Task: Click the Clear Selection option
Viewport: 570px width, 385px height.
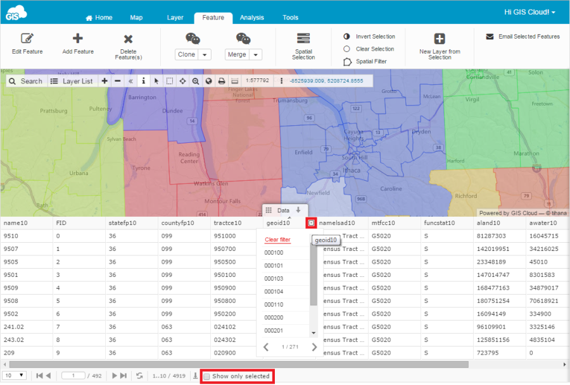Action: pos(374,49)
